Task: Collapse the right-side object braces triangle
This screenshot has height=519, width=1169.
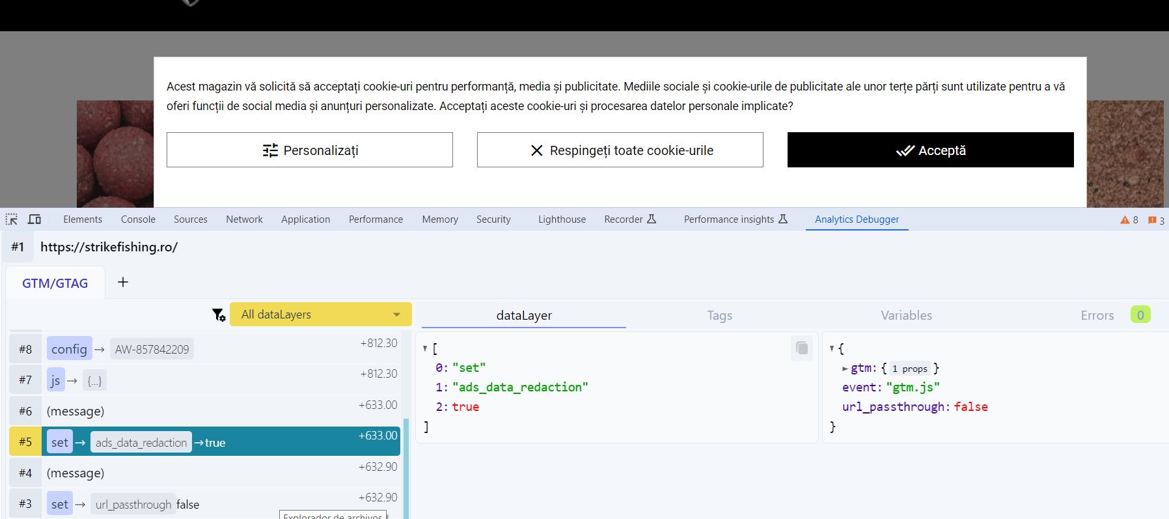Action: tap(832, 349)
